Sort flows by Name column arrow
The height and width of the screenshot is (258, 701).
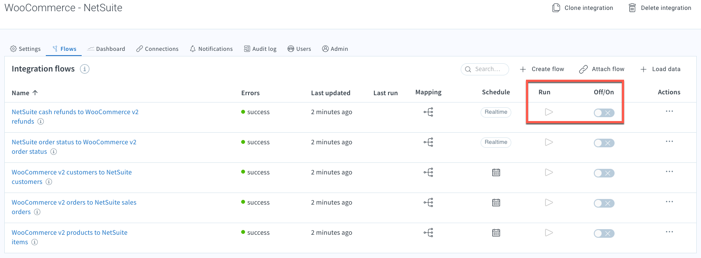coord(35,93)
